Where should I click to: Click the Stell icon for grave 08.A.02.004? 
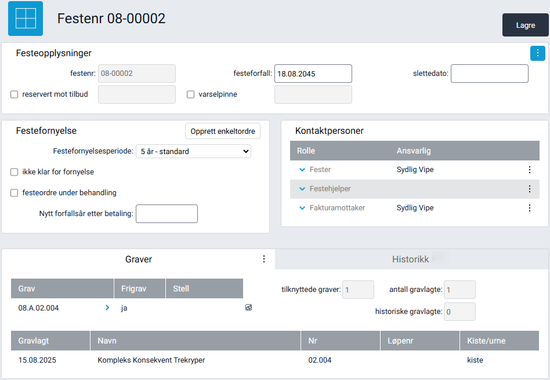[x=248, y=308]
